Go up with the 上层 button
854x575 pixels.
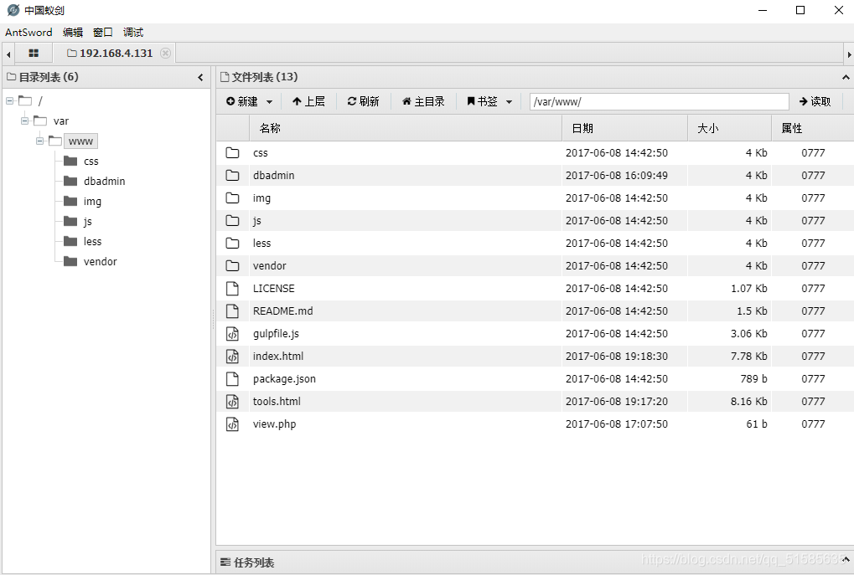point(308,102)
